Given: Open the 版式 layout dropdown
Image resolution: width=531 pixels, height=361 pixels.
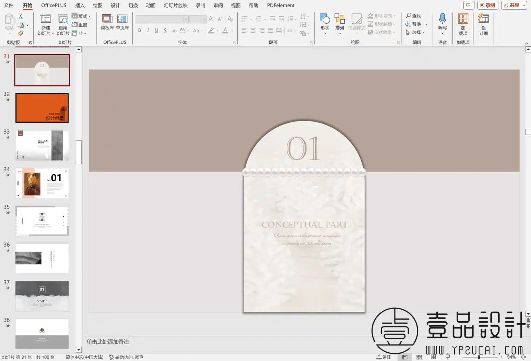Looking at the screenshot, I should tap(81, 16).
